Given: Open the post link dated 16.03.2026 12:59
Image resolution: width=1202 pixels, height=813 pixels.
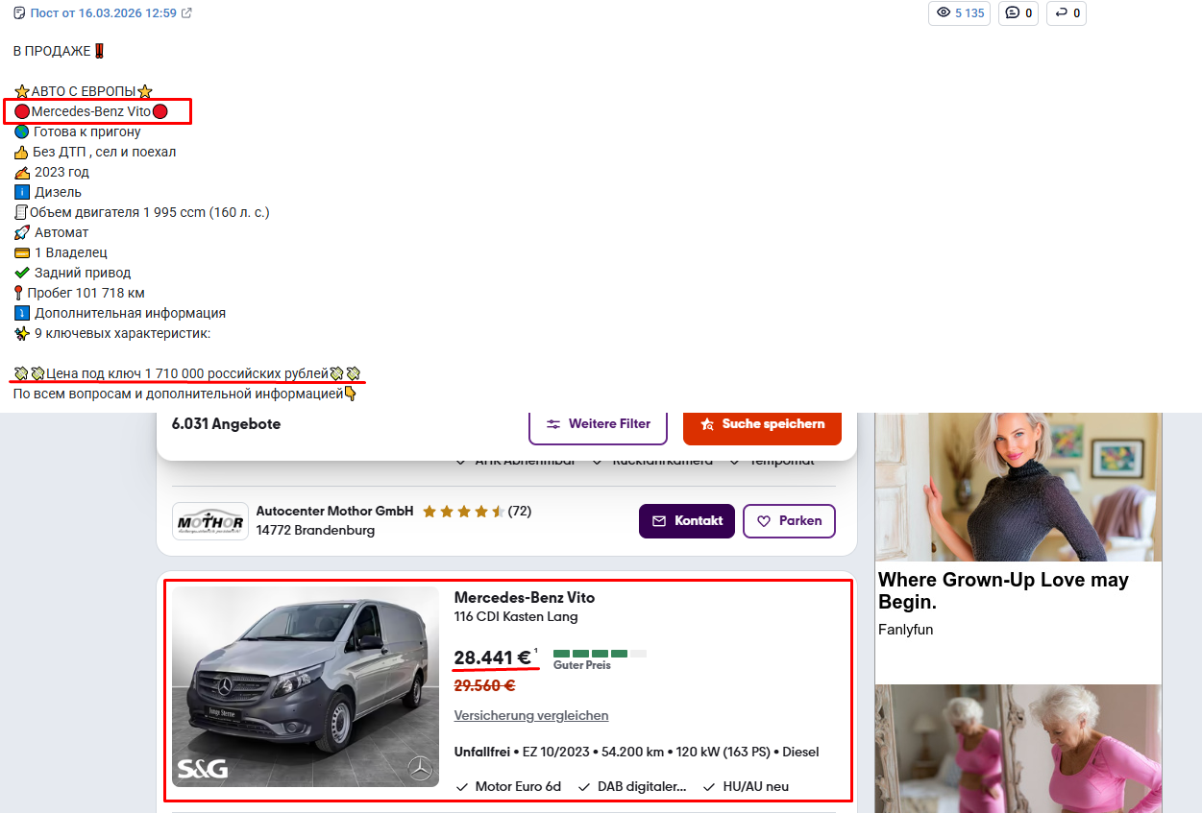Looking at the screenshot, I should point(104,13).
